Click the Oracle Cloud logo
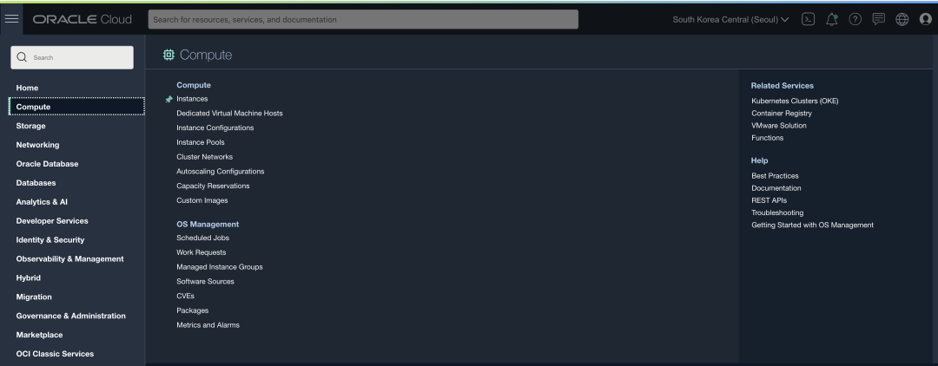This screenshot has height=366, width=938. [x=82, y=20]
